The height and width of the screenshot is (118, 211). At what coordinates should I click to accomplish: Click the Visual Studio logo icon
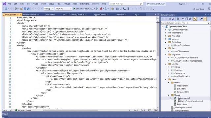click(x=4, y=4)
